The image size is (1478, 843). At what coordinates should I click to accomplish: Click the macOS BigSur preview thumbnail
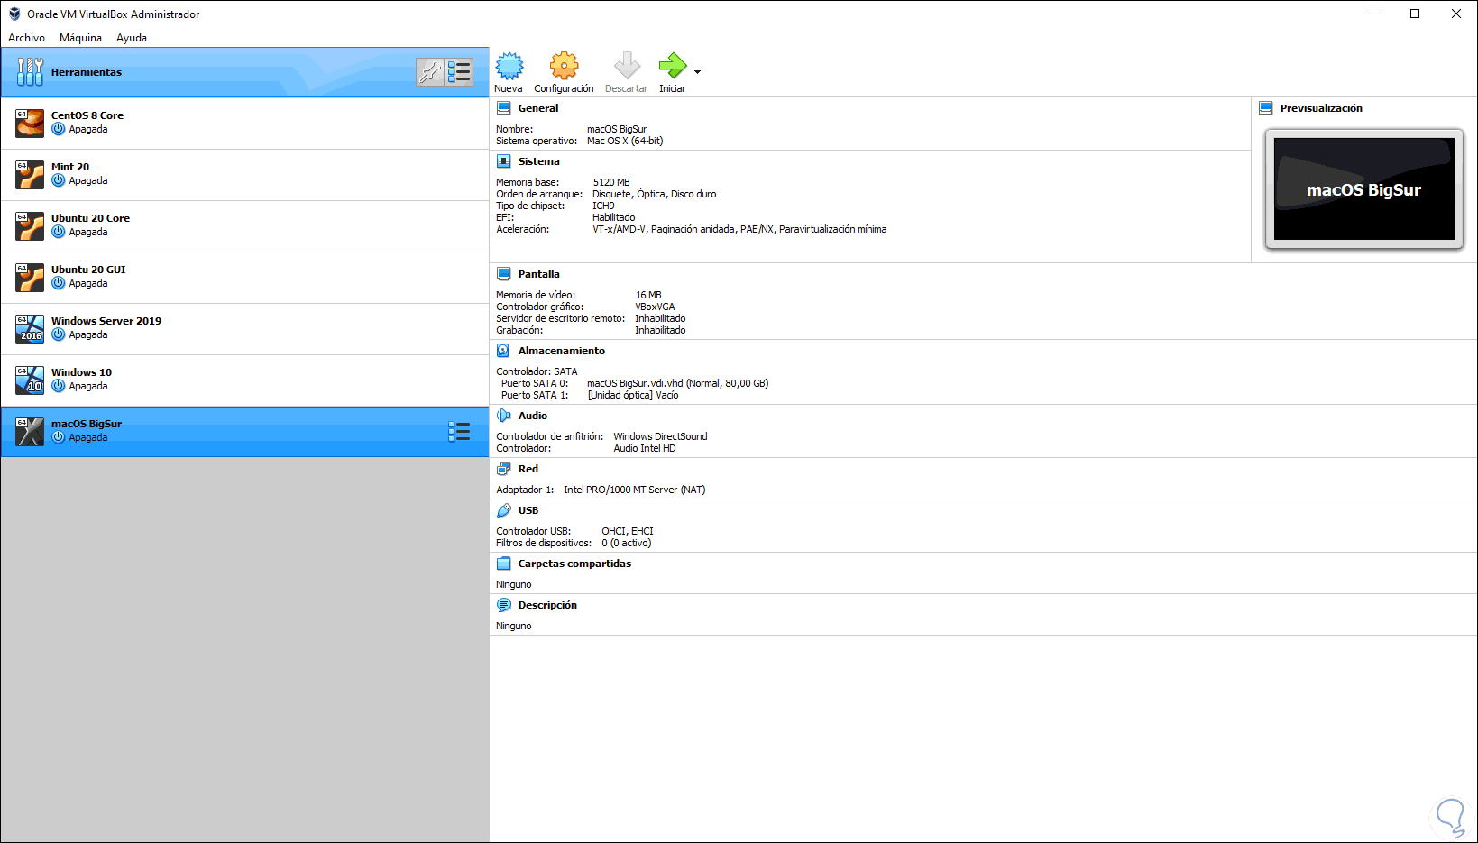[1363, 188]
